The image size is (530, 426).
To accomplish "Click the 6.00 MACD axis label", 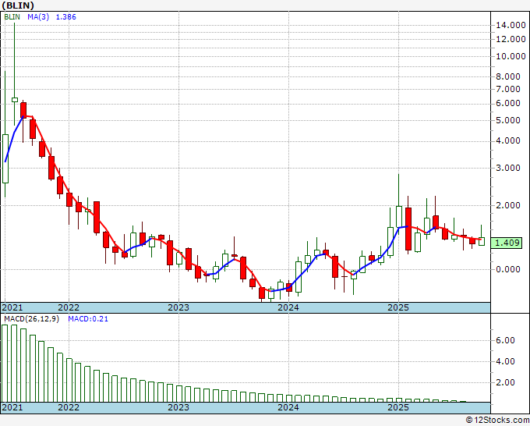I will (504, 340).
